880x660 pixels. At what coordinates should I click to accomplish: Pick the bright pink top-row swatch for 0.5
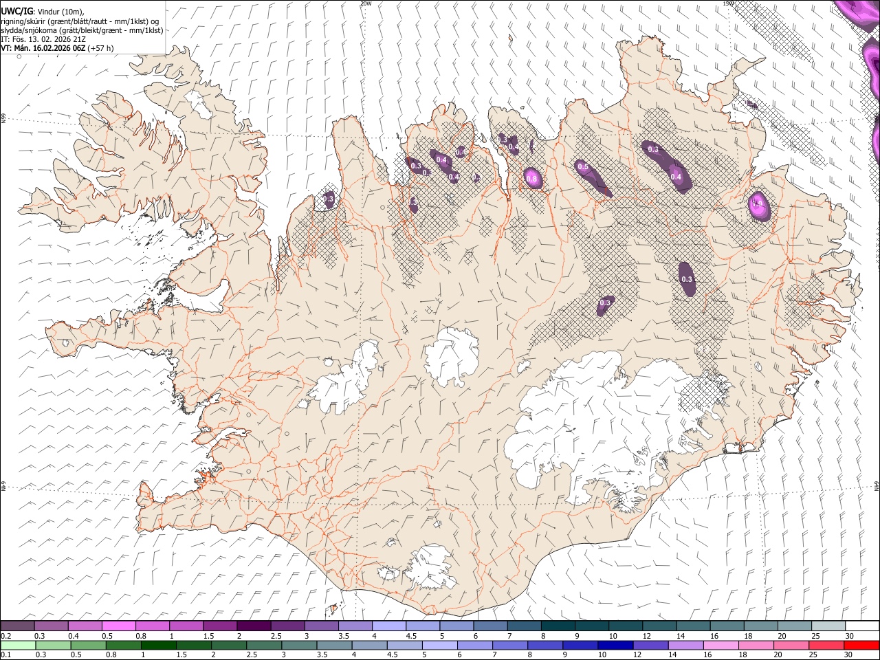[x=118, y=626]
